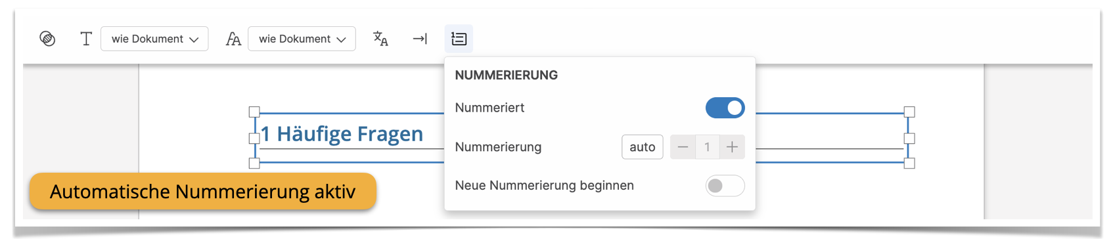Screen dimensions: 1113x239
Task: Click the text type T icon
Action: point(86,39)
